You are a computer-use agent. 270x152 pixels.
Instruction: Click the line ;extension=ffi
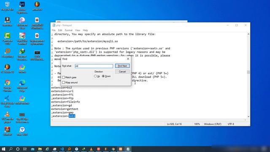tap(62, 95)
